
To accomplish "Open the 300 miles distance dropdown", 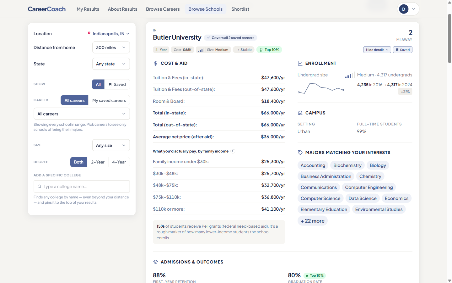I will (x=111, y=47).
